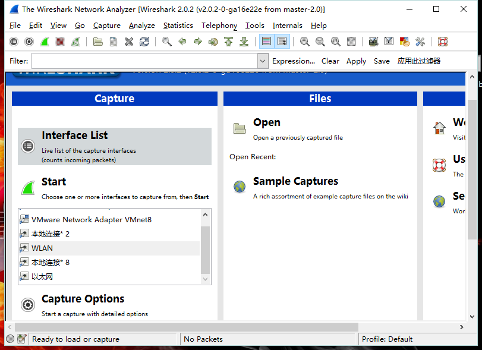Viewport: 482px width, 350px height.
Task: Open Interface List on welcome page
Action: pos(115,146)
